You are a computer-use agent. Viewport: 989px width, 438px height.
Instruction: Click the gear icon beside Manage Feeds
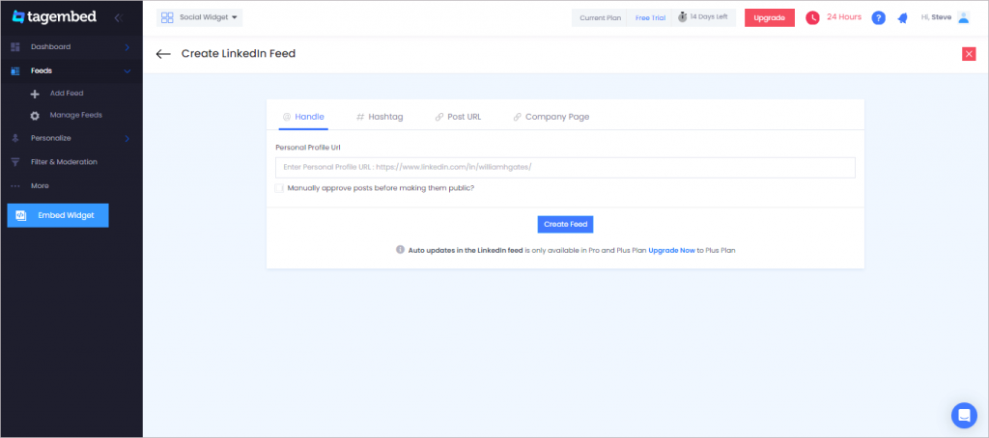click(36, 116)
